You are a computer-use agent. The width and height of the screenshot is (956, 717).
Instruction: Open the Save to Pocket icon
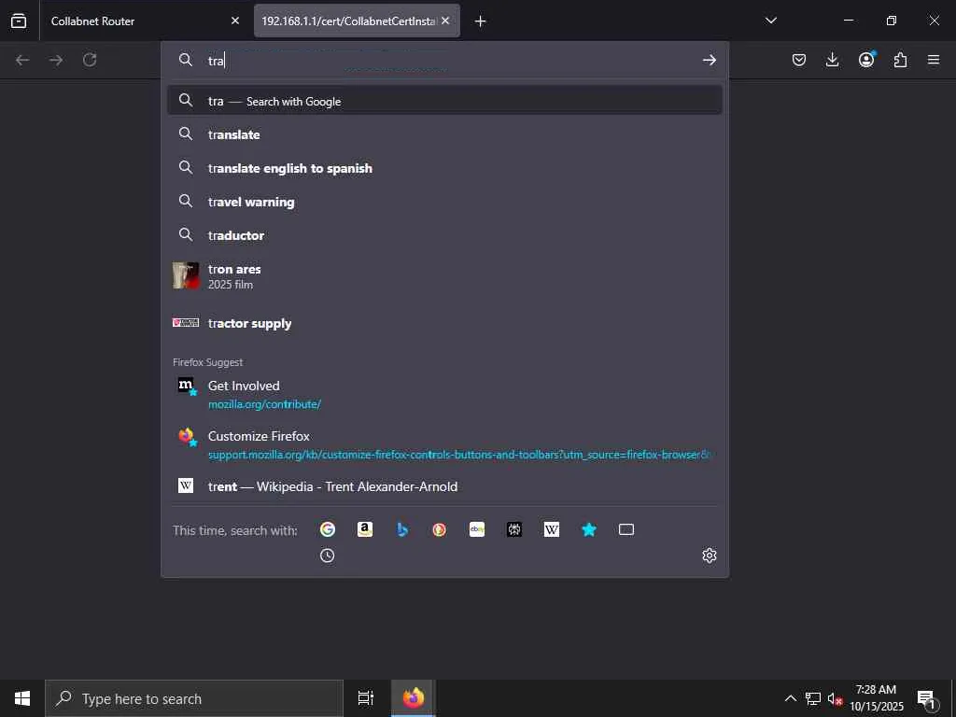click(x=799, y=60)
